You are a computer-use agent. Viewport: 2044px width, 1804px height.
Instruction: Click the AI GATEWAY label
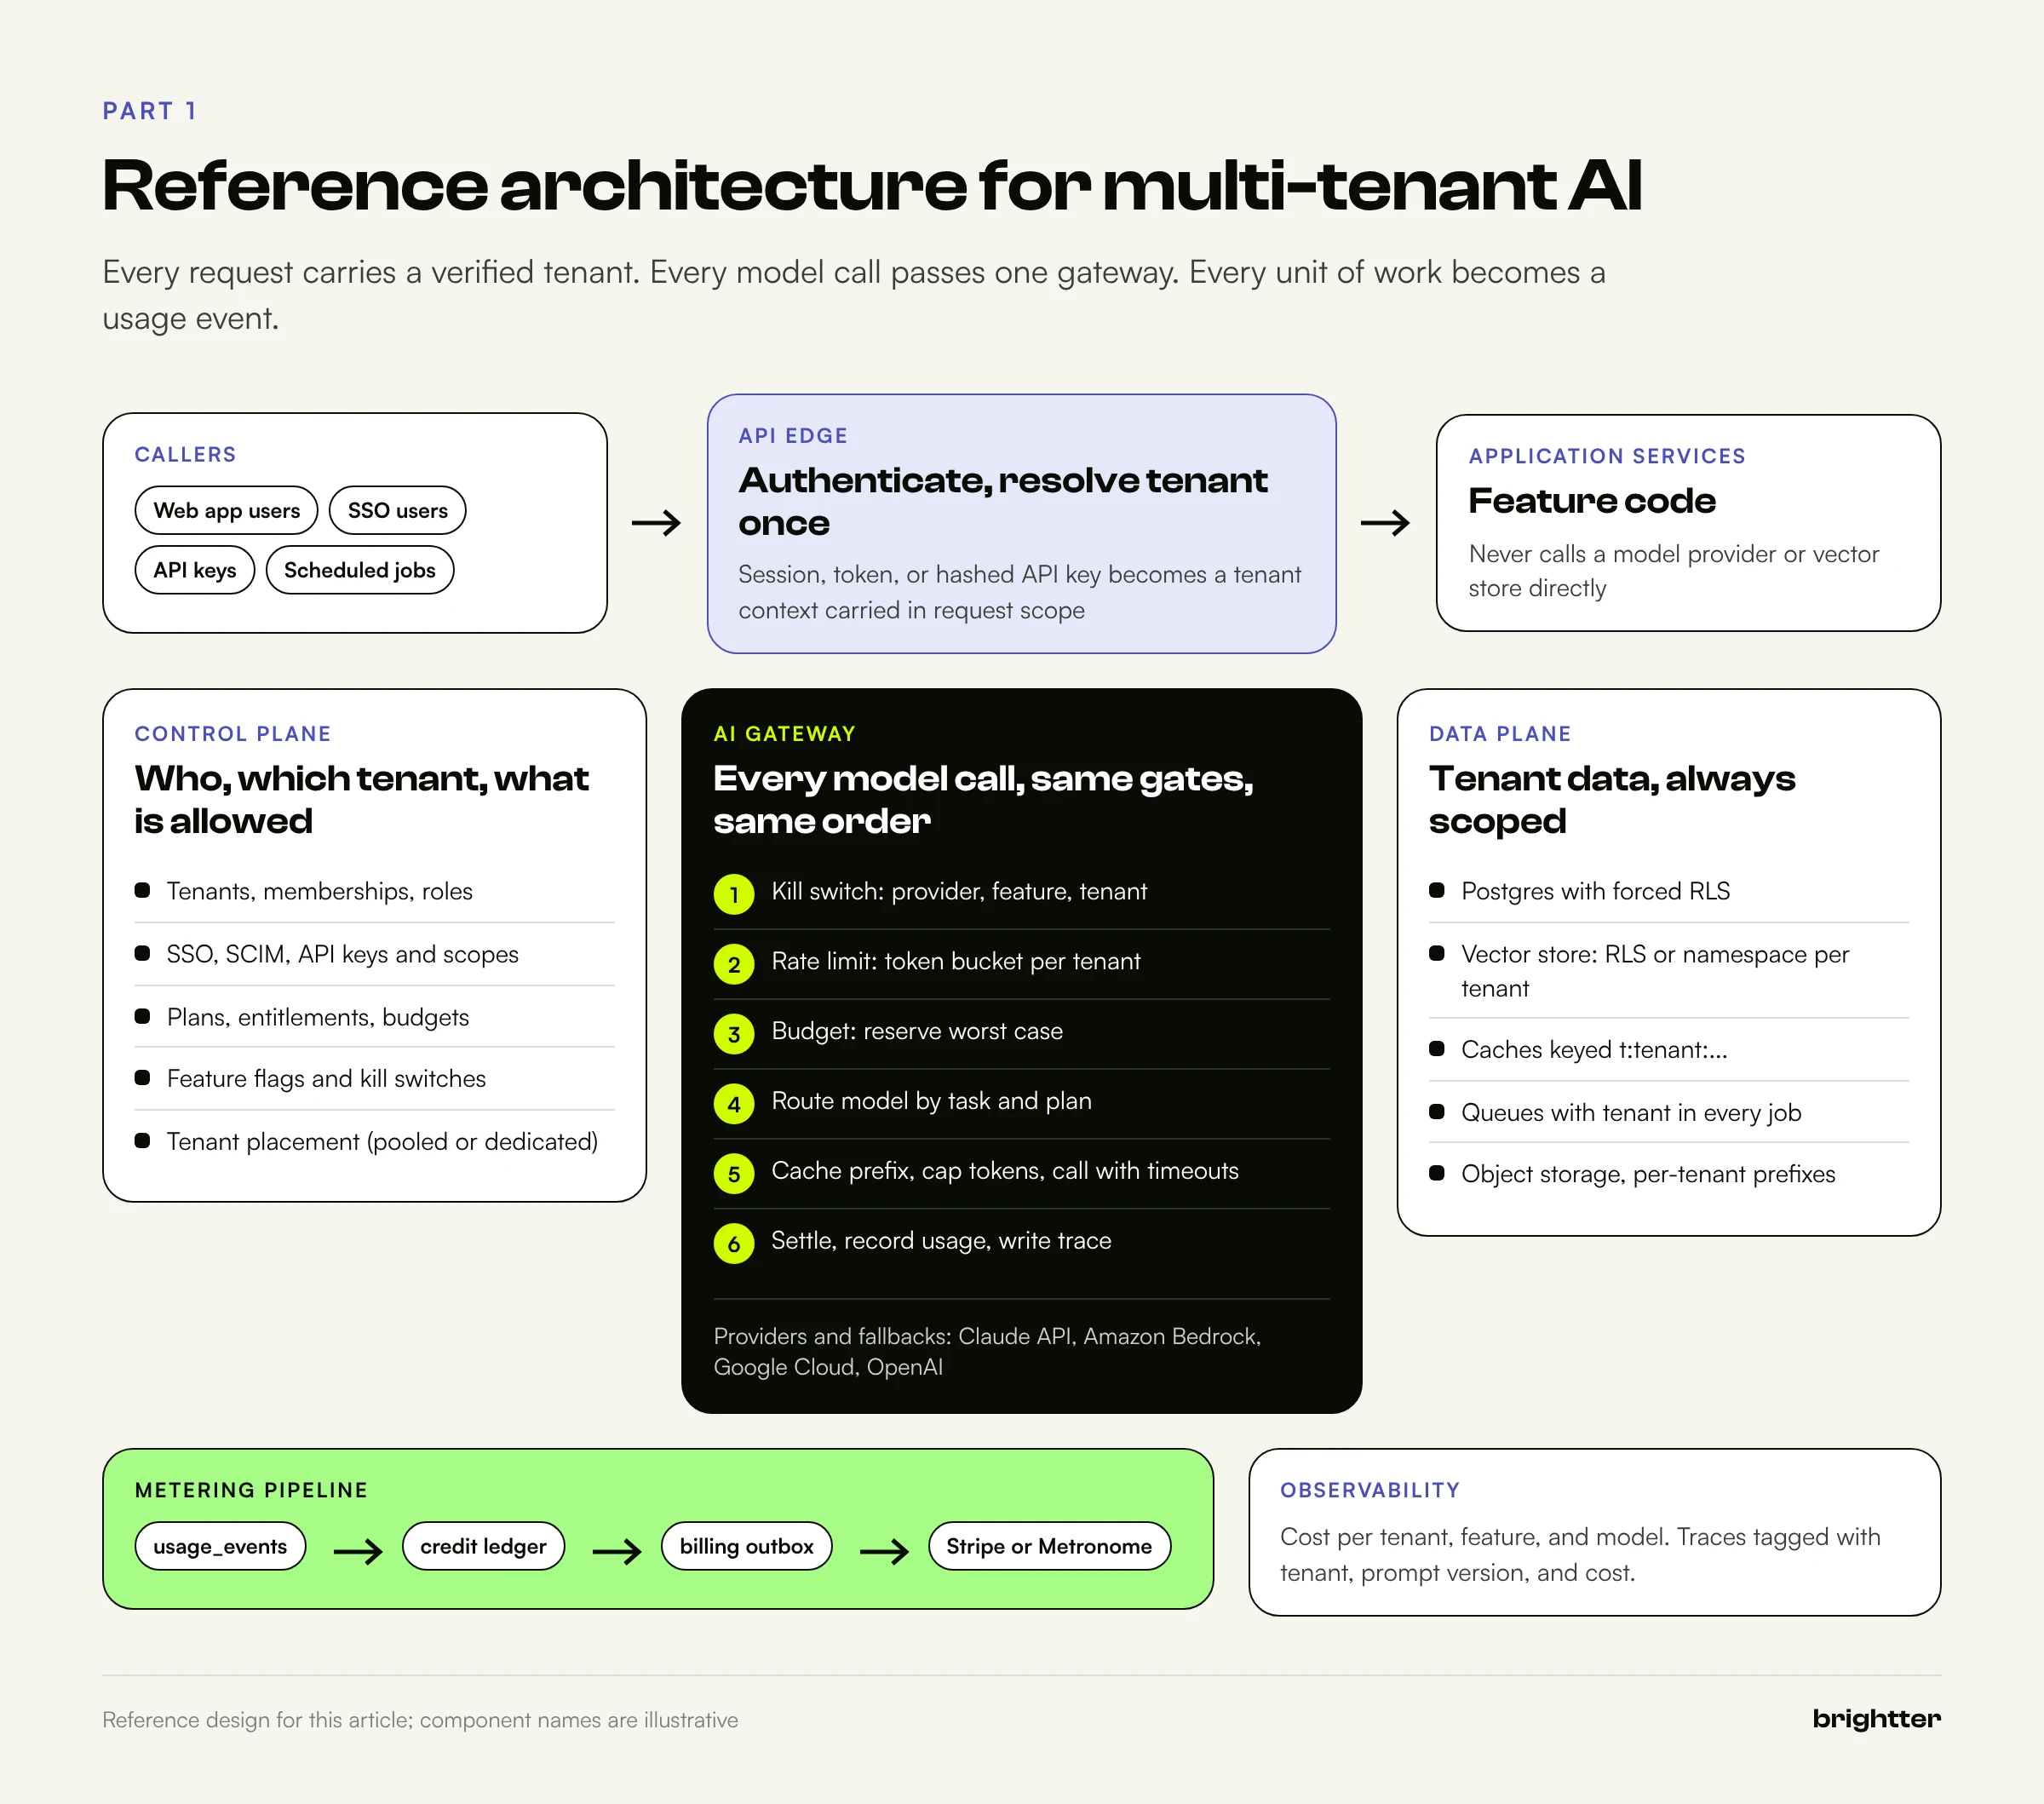coord(785,734)
